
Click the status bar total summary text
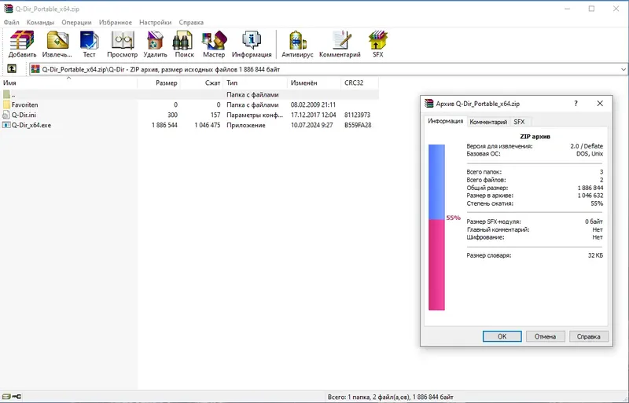click(x=390, y=397)
